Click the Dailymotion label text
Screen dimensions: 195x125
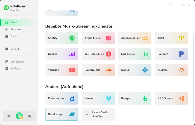click(56, 98)
